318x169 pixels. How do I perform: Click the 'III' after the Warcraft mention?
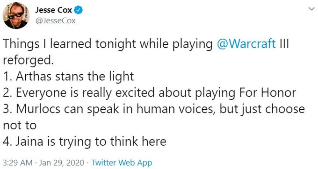[x=284, y=43]
